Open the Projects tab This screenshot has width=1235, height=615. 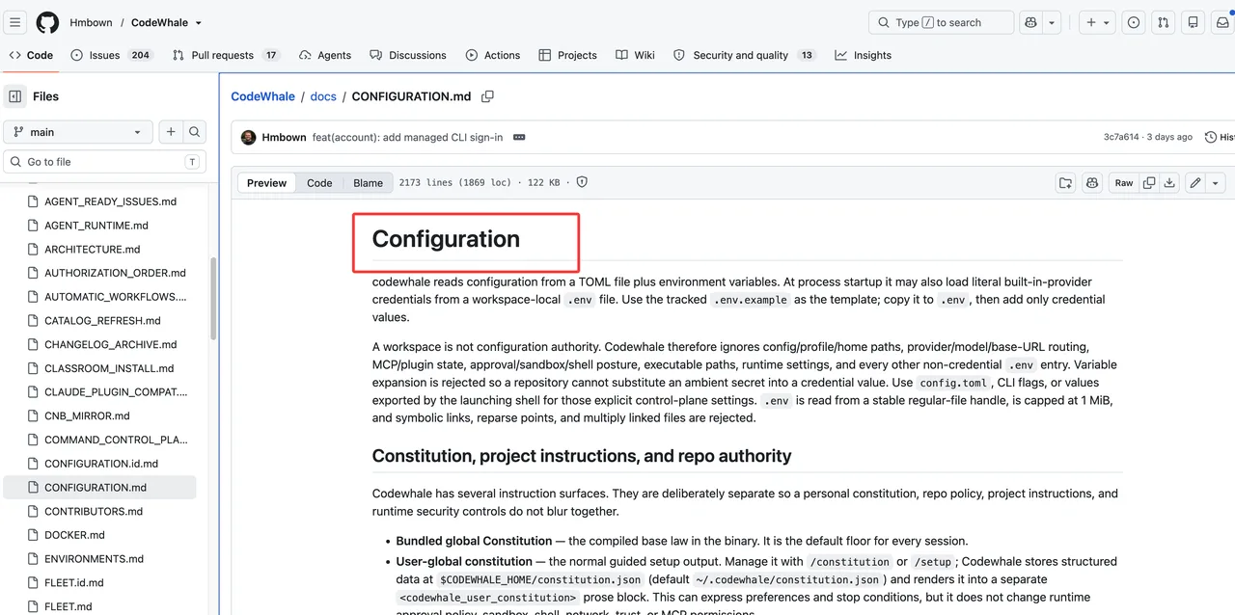point(567,55)
